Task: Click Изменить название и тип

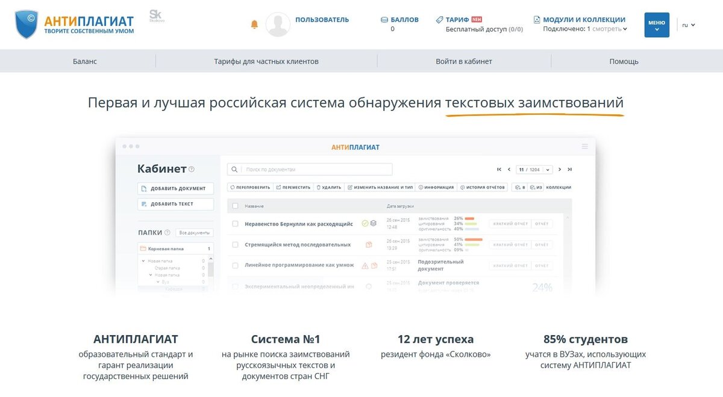Action: [x=380, y=188]
